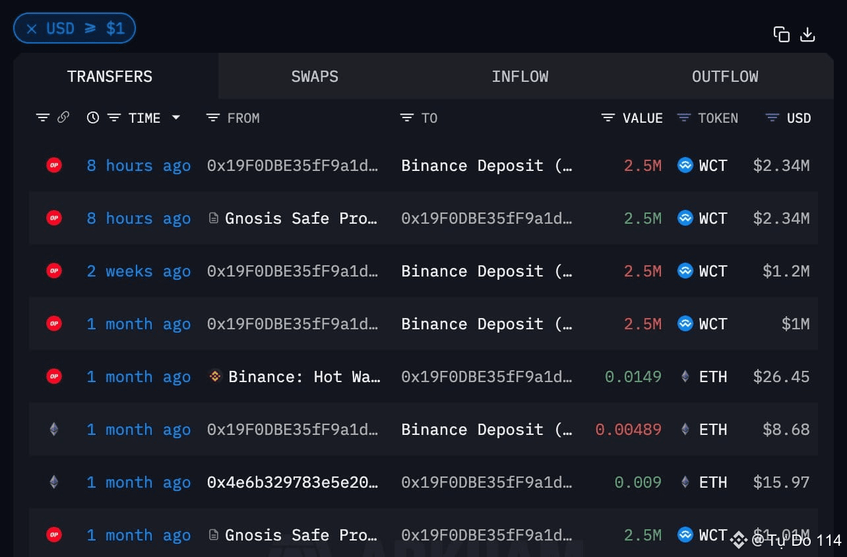847x557 pixels.
Task: Click the $15.97 USD amount
Action: click(x=781, y=482)
